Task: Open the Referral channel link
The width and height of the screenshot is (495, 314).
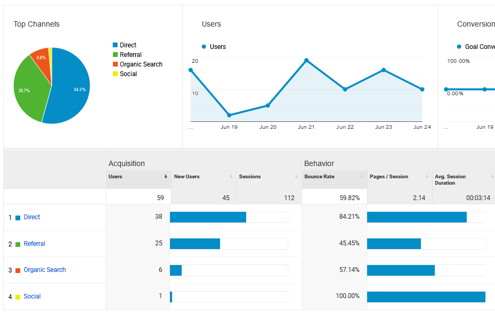Action: (34, 244)
